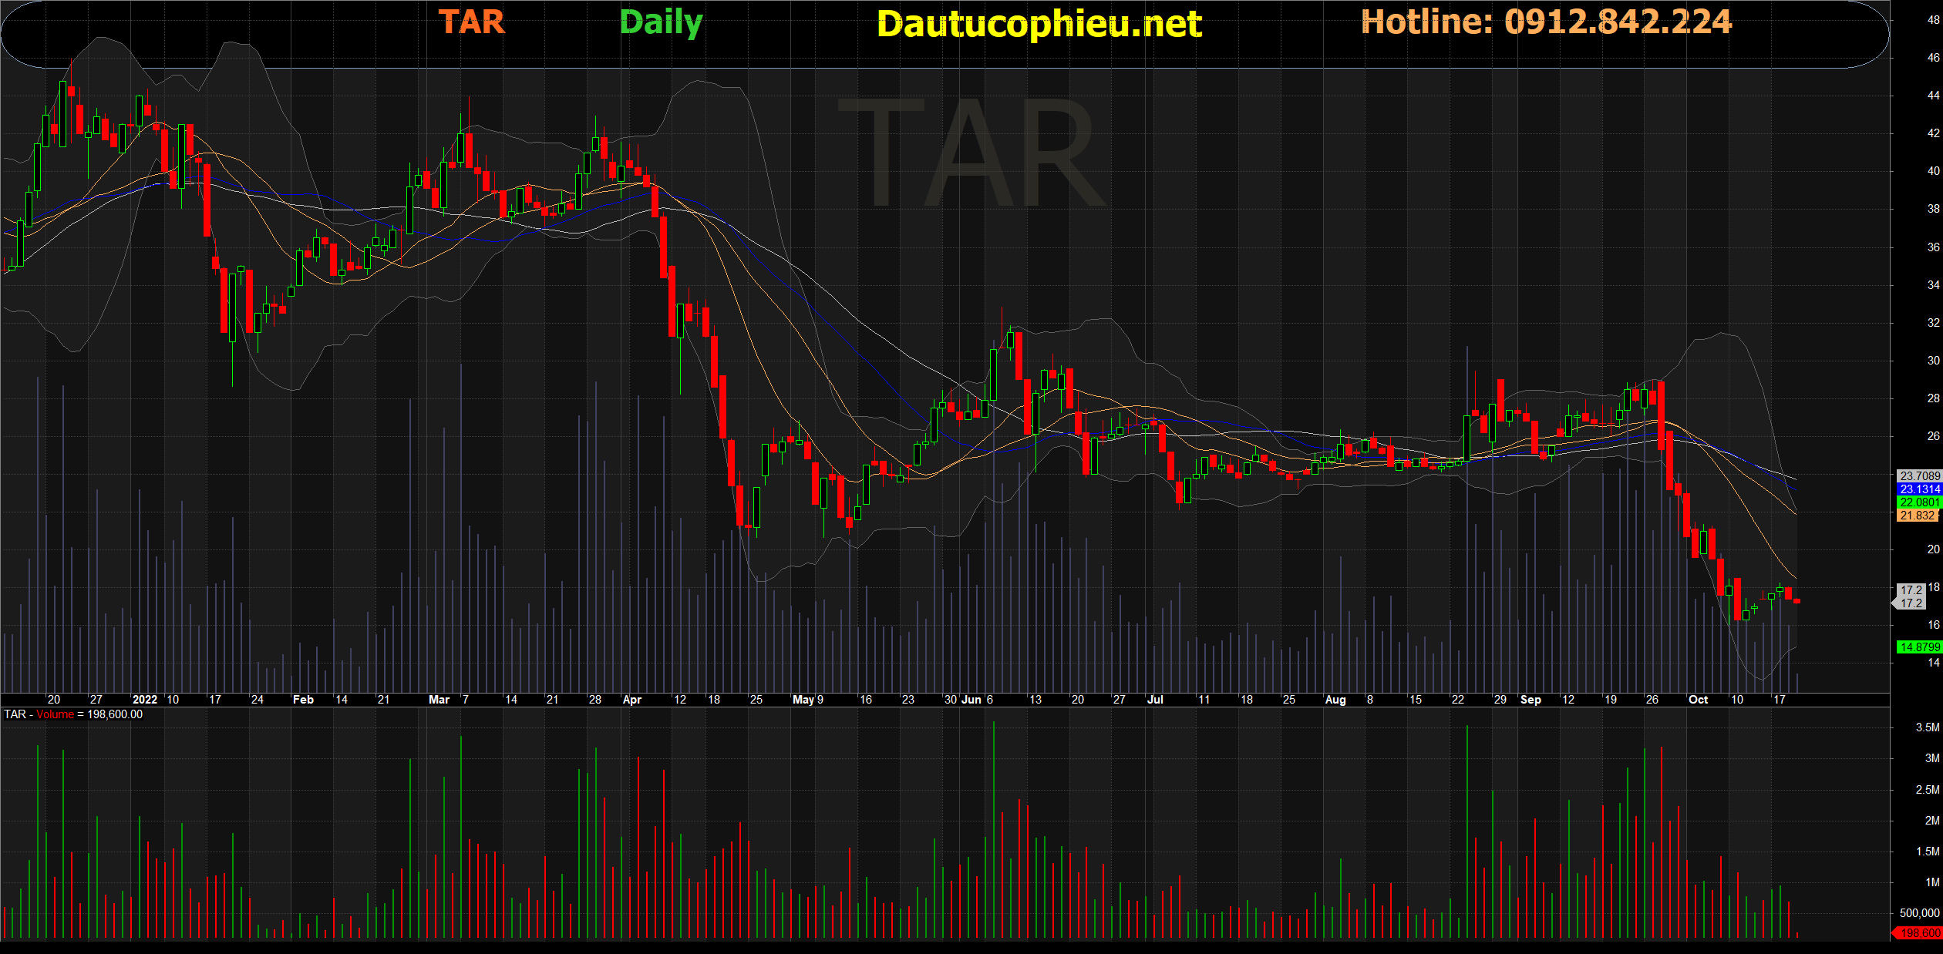Click the green 22.0801 price tag
The height and width of the screenshot is (954, 1943).
(x=1919, y=502)
